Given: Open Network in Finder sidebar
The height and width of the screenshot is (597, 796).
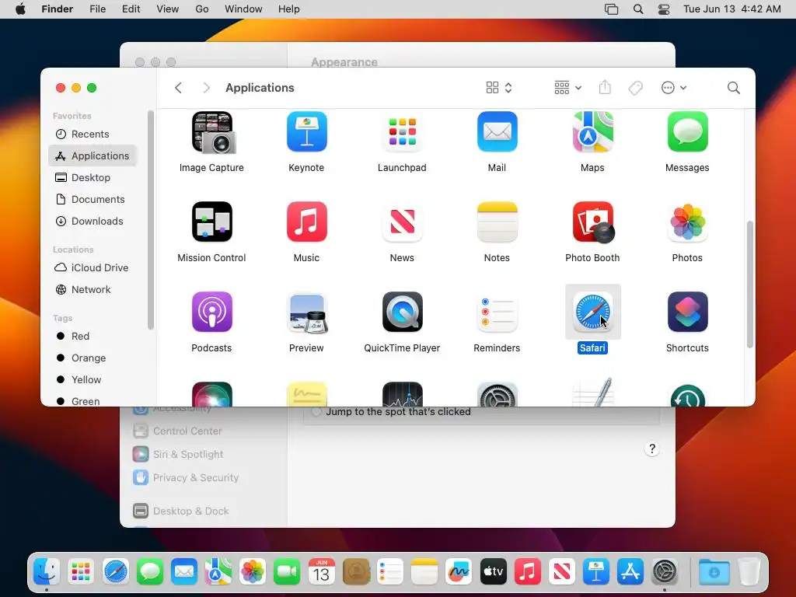Looking at the screenshot, I should click(x=93, y=289).
